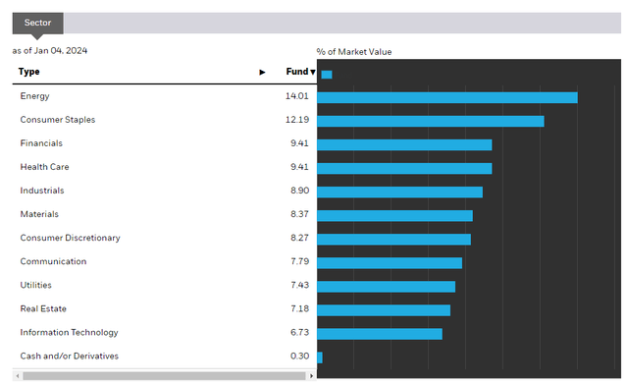Click the Information Technology bar in the chart
The width and height of the screenshot is (628, 385).
(x=380, y=334)
